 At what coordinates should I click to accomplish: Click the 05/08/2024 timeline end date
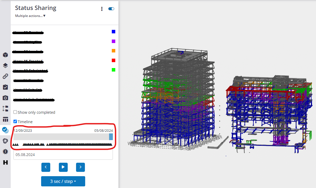pyautogui.click(x=104, y=130)
